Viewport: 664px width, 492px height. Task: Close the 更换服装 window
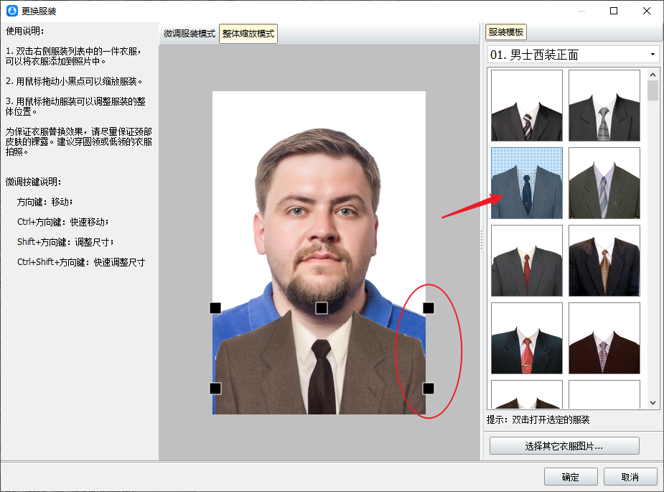coord(647,11)
